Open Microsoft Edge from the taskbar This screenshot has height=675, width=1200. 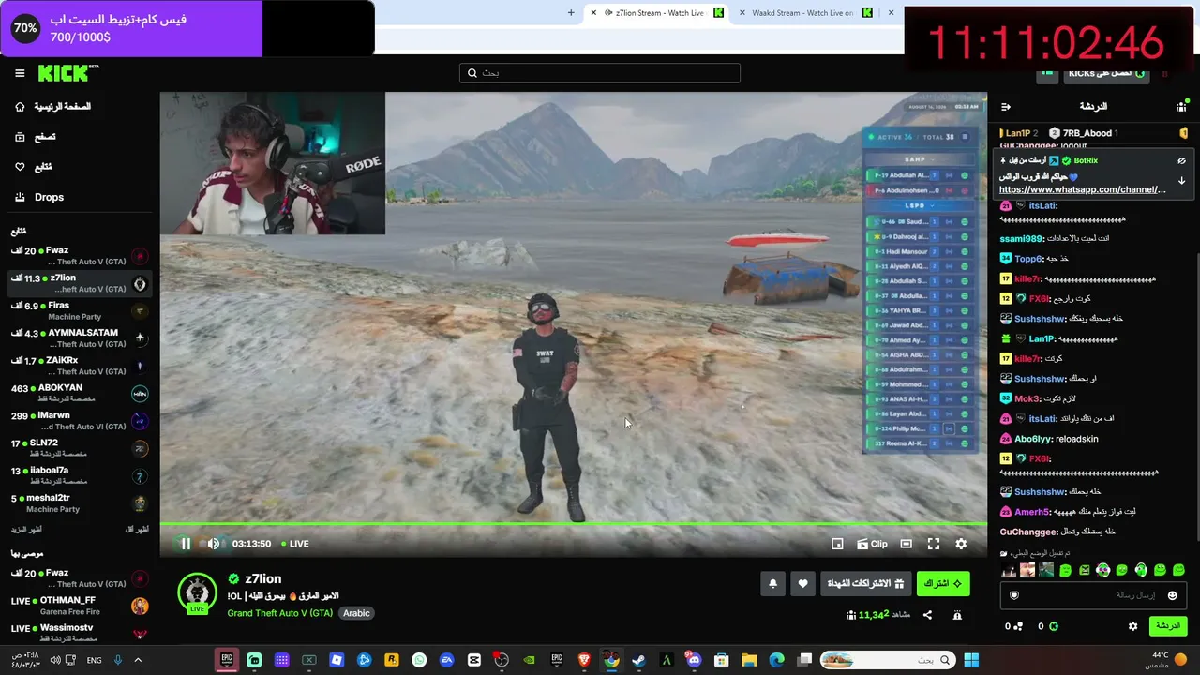(x=776, y=660)
